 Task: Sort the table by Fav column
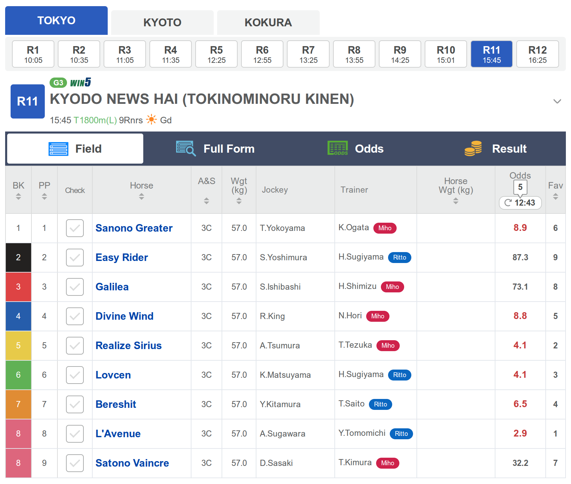556,196
